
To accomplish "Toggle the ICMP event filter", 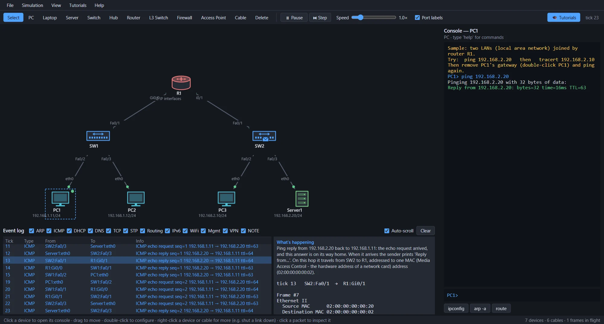I will pyautogui.click(x=49, y=231).
